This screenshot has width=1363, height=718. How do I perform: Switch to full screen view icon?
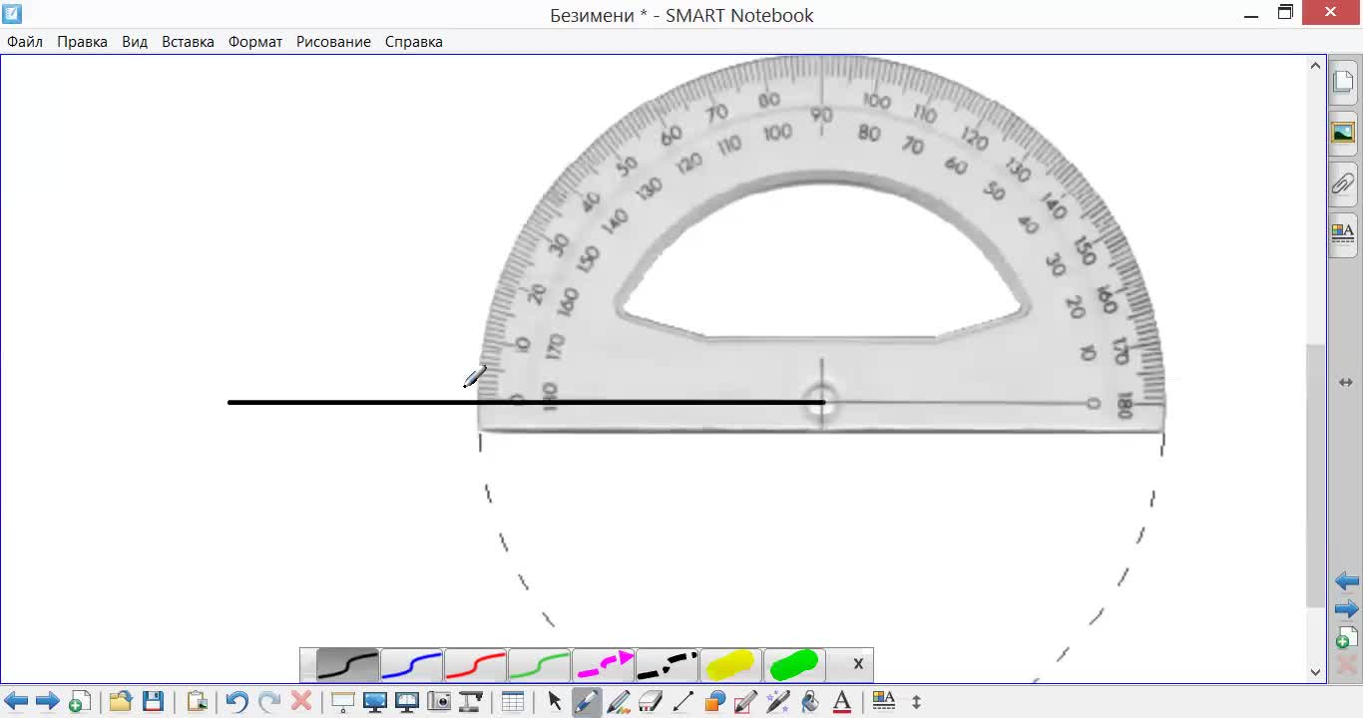pyautogui.click(x=375, y=701)
